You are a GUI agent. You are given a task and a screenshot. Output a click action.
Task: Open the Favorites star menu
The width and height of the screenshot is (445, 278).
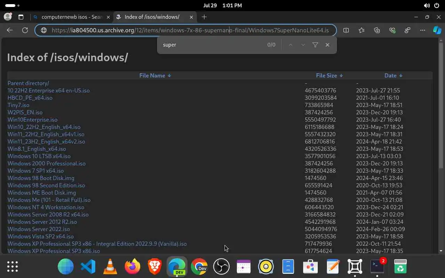(x=362, y=30)
